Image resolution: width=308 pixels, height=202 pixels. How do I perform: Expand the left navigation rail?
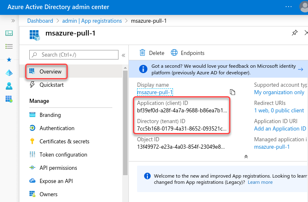tap(13, 21)
